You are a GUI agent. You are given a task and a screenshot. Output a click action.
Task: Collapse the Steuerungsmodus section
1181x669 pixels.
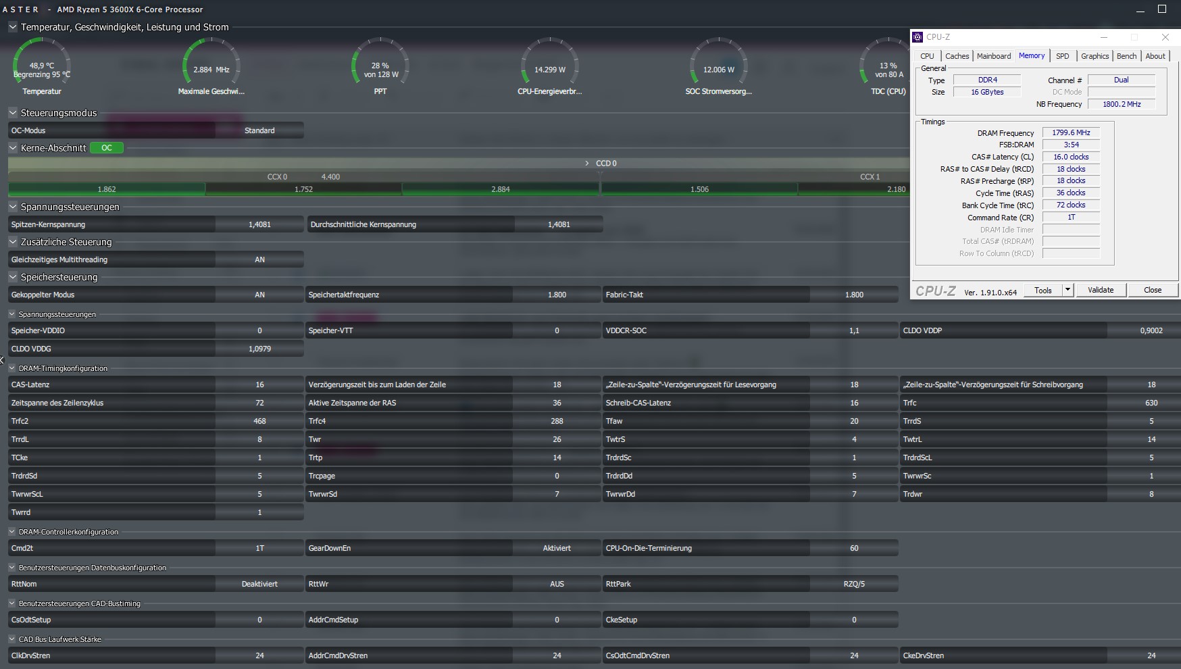[x=13, y=113]
